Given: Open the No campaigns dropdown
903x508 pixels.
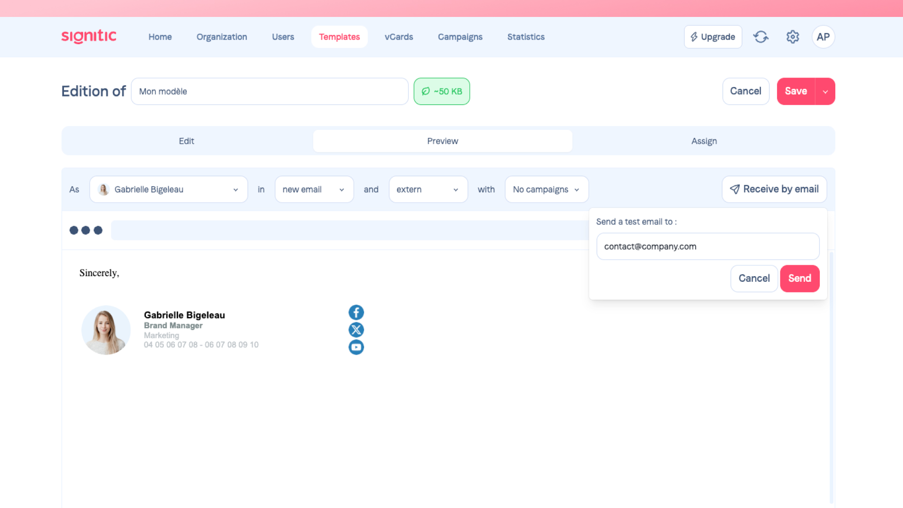Looking at the screenshot, I should (546, 190).
